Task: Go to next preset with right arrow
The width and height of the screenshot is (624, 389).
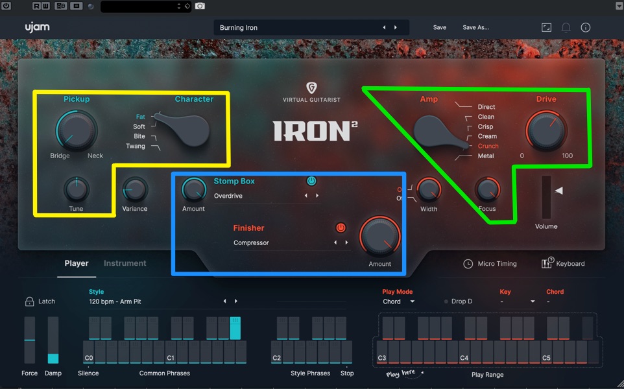Action: [x=395, y=27]
